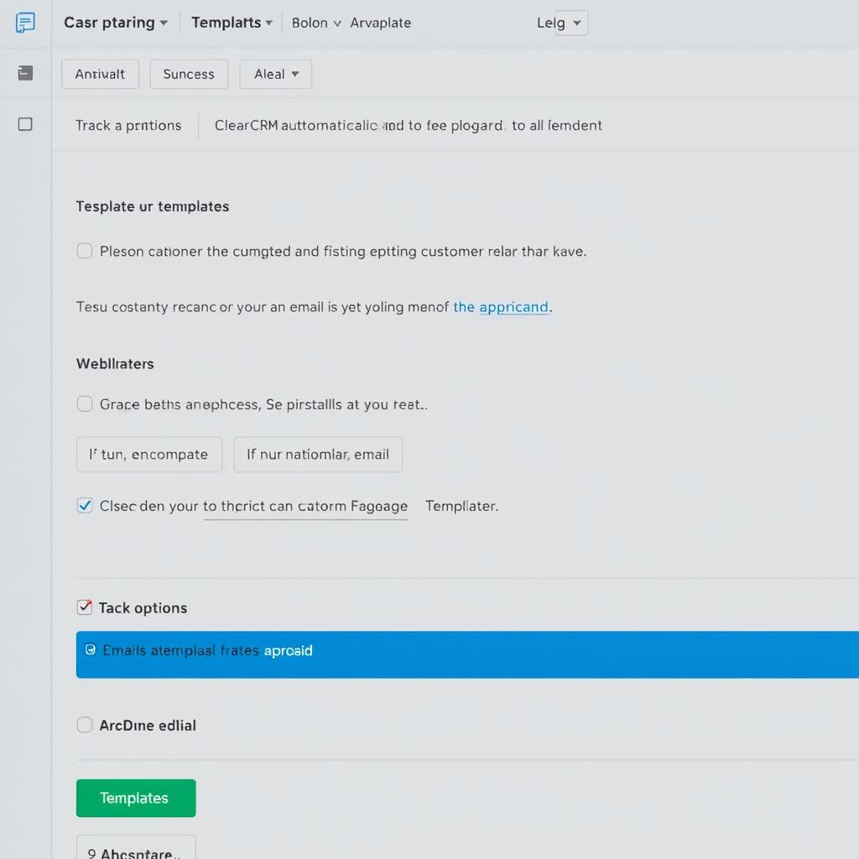Click the empty square icon in sidebar
The height and width of the screenshot is (859, 859).
point(25,124)
